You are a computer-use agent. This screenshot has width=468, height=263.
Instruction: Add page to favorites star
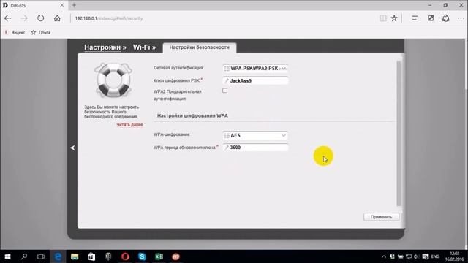click(x=394, y=18)
